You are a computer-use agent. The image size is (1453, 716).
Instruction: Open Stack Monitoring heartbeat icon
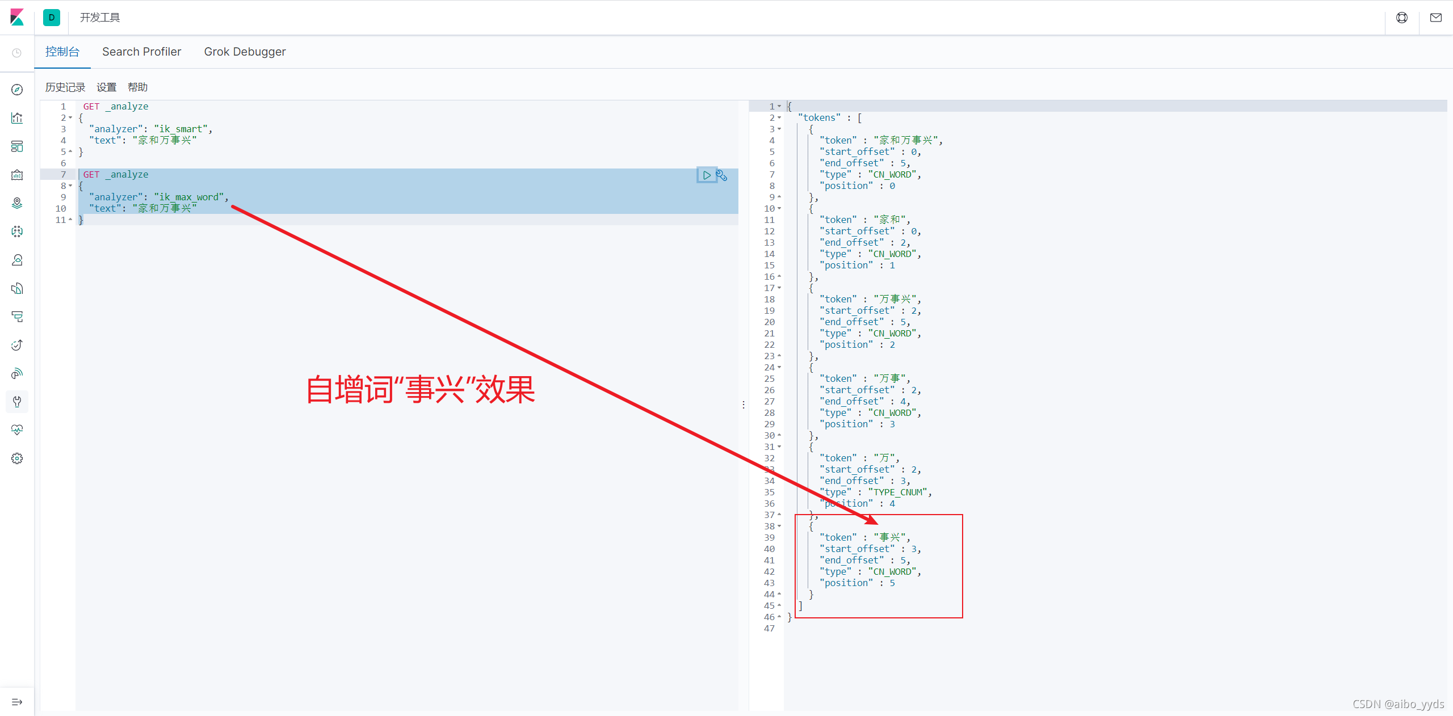point(17,430)
